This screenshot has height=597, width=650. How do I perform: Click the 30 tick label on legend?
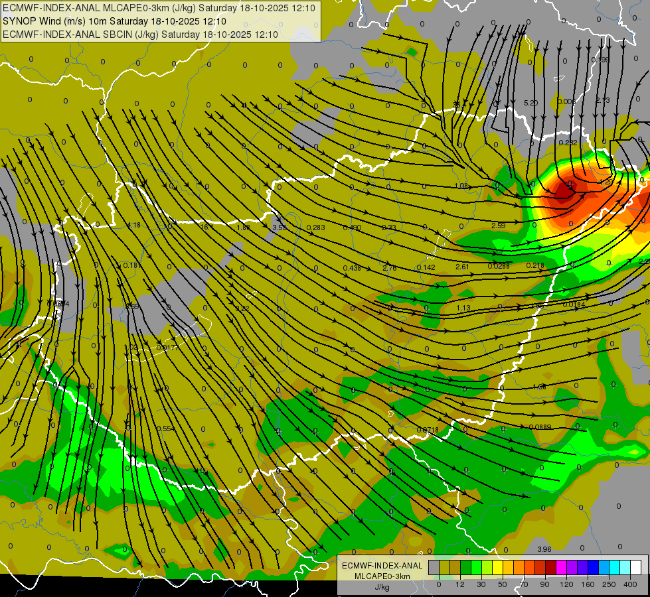(x=481, y=584)
